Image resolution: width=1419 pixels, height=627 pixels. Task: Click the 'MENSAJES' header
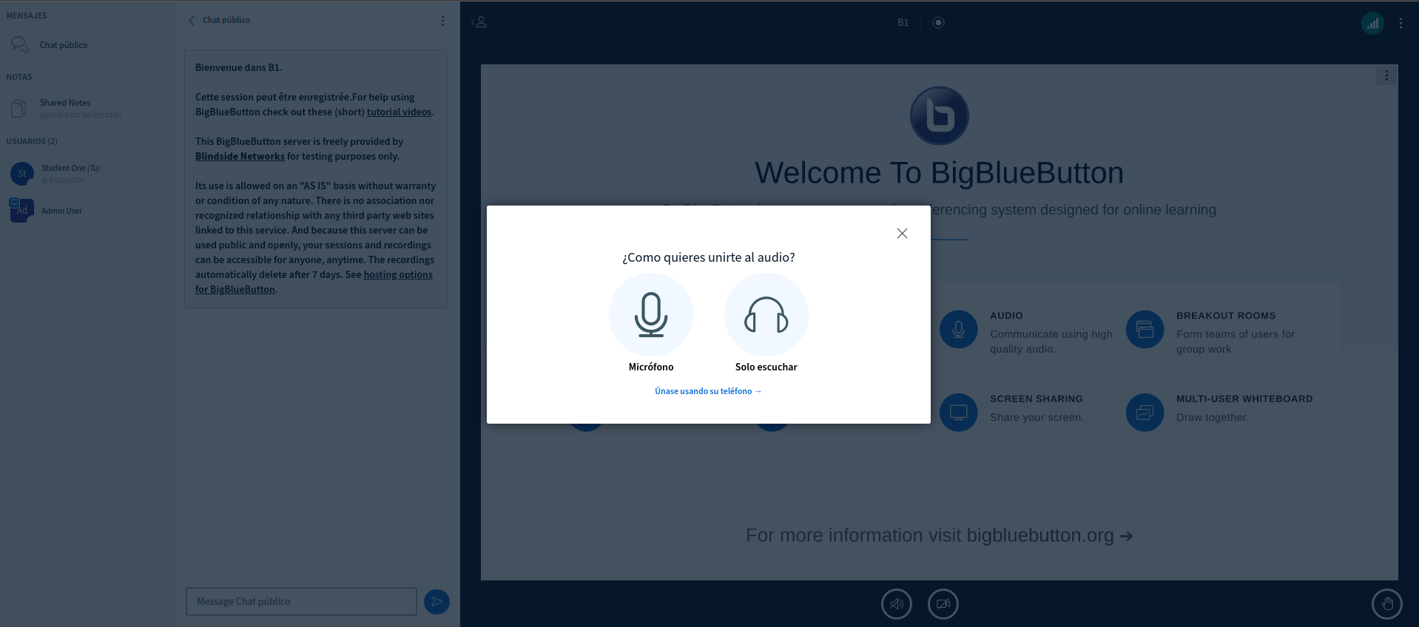click(27, 16)
